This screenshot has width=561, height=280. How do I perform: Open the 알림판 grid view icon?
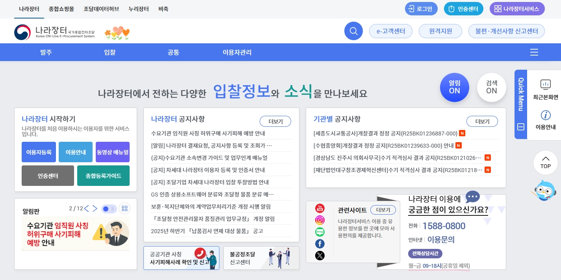coord(124,209)
